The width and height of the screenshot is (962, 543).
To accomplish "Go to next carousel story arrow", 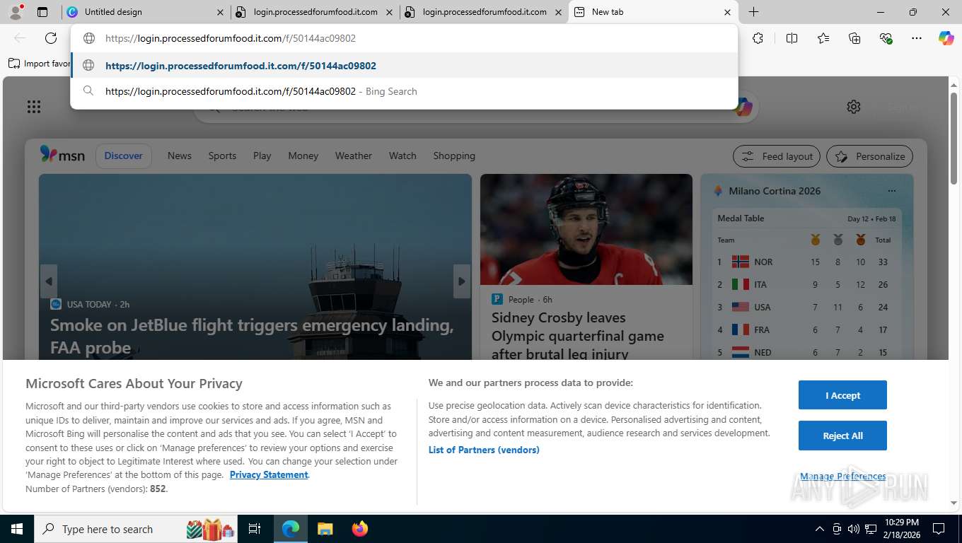I will (462, 281).
